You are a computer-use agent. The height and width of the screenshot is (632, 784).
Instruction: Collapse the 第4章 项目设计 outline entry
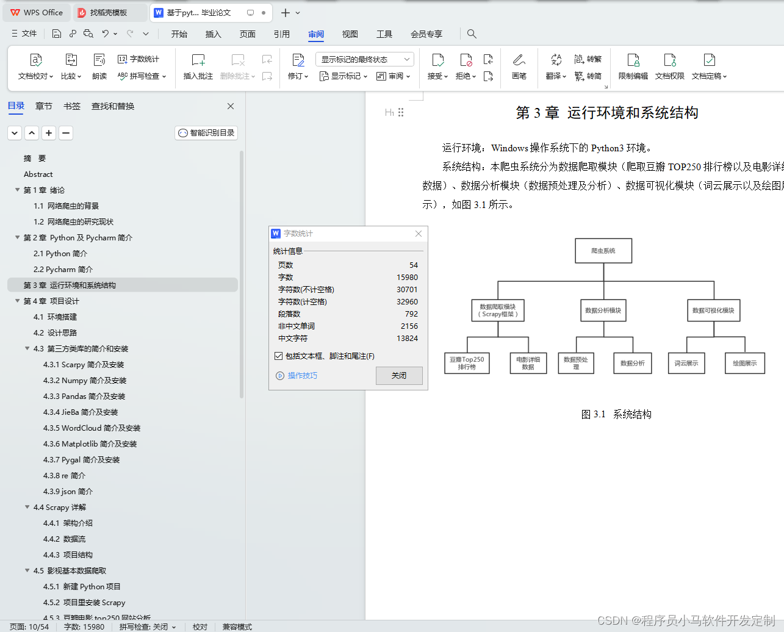click(x=17, y=301)
